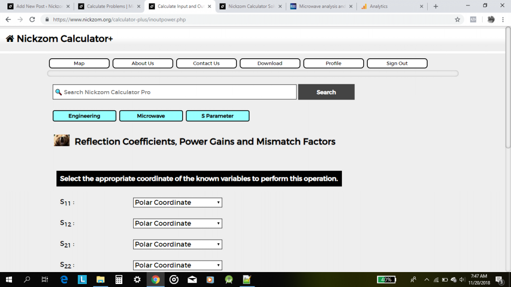Open File Explorer from the taskbar

[100, 280]
